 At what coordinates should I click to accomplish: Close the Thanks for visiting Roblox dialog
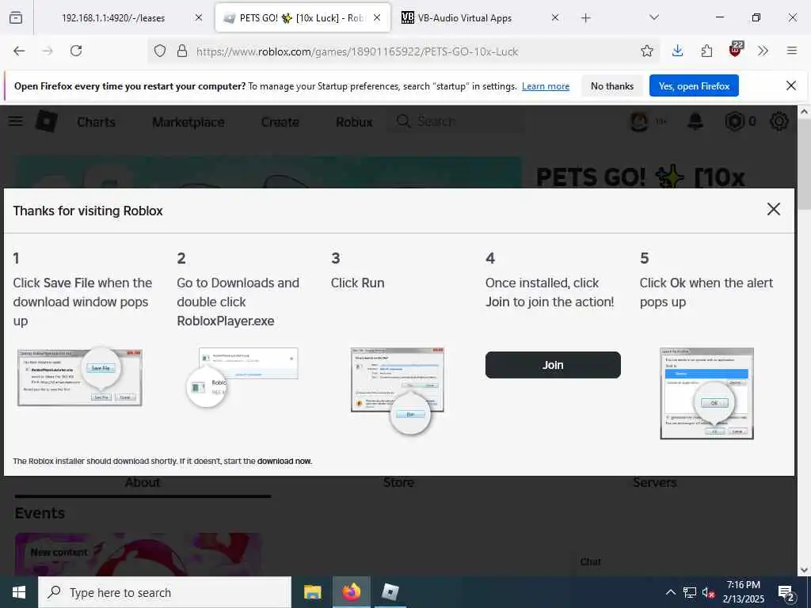(773, 209)
